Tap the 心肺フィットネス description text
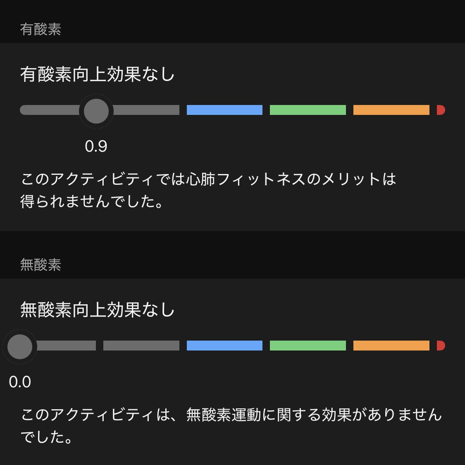Image resolution: width=465 pixels, height=465 pixels. click(208, 191)
